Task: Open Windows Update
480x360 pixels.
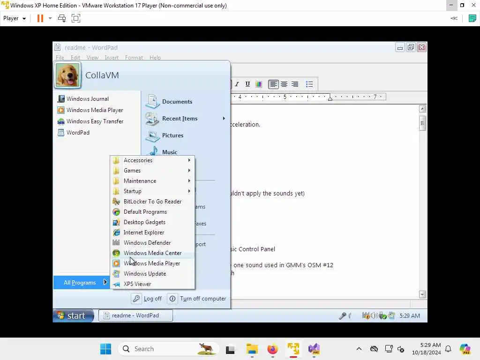Action: pos(152,274)
